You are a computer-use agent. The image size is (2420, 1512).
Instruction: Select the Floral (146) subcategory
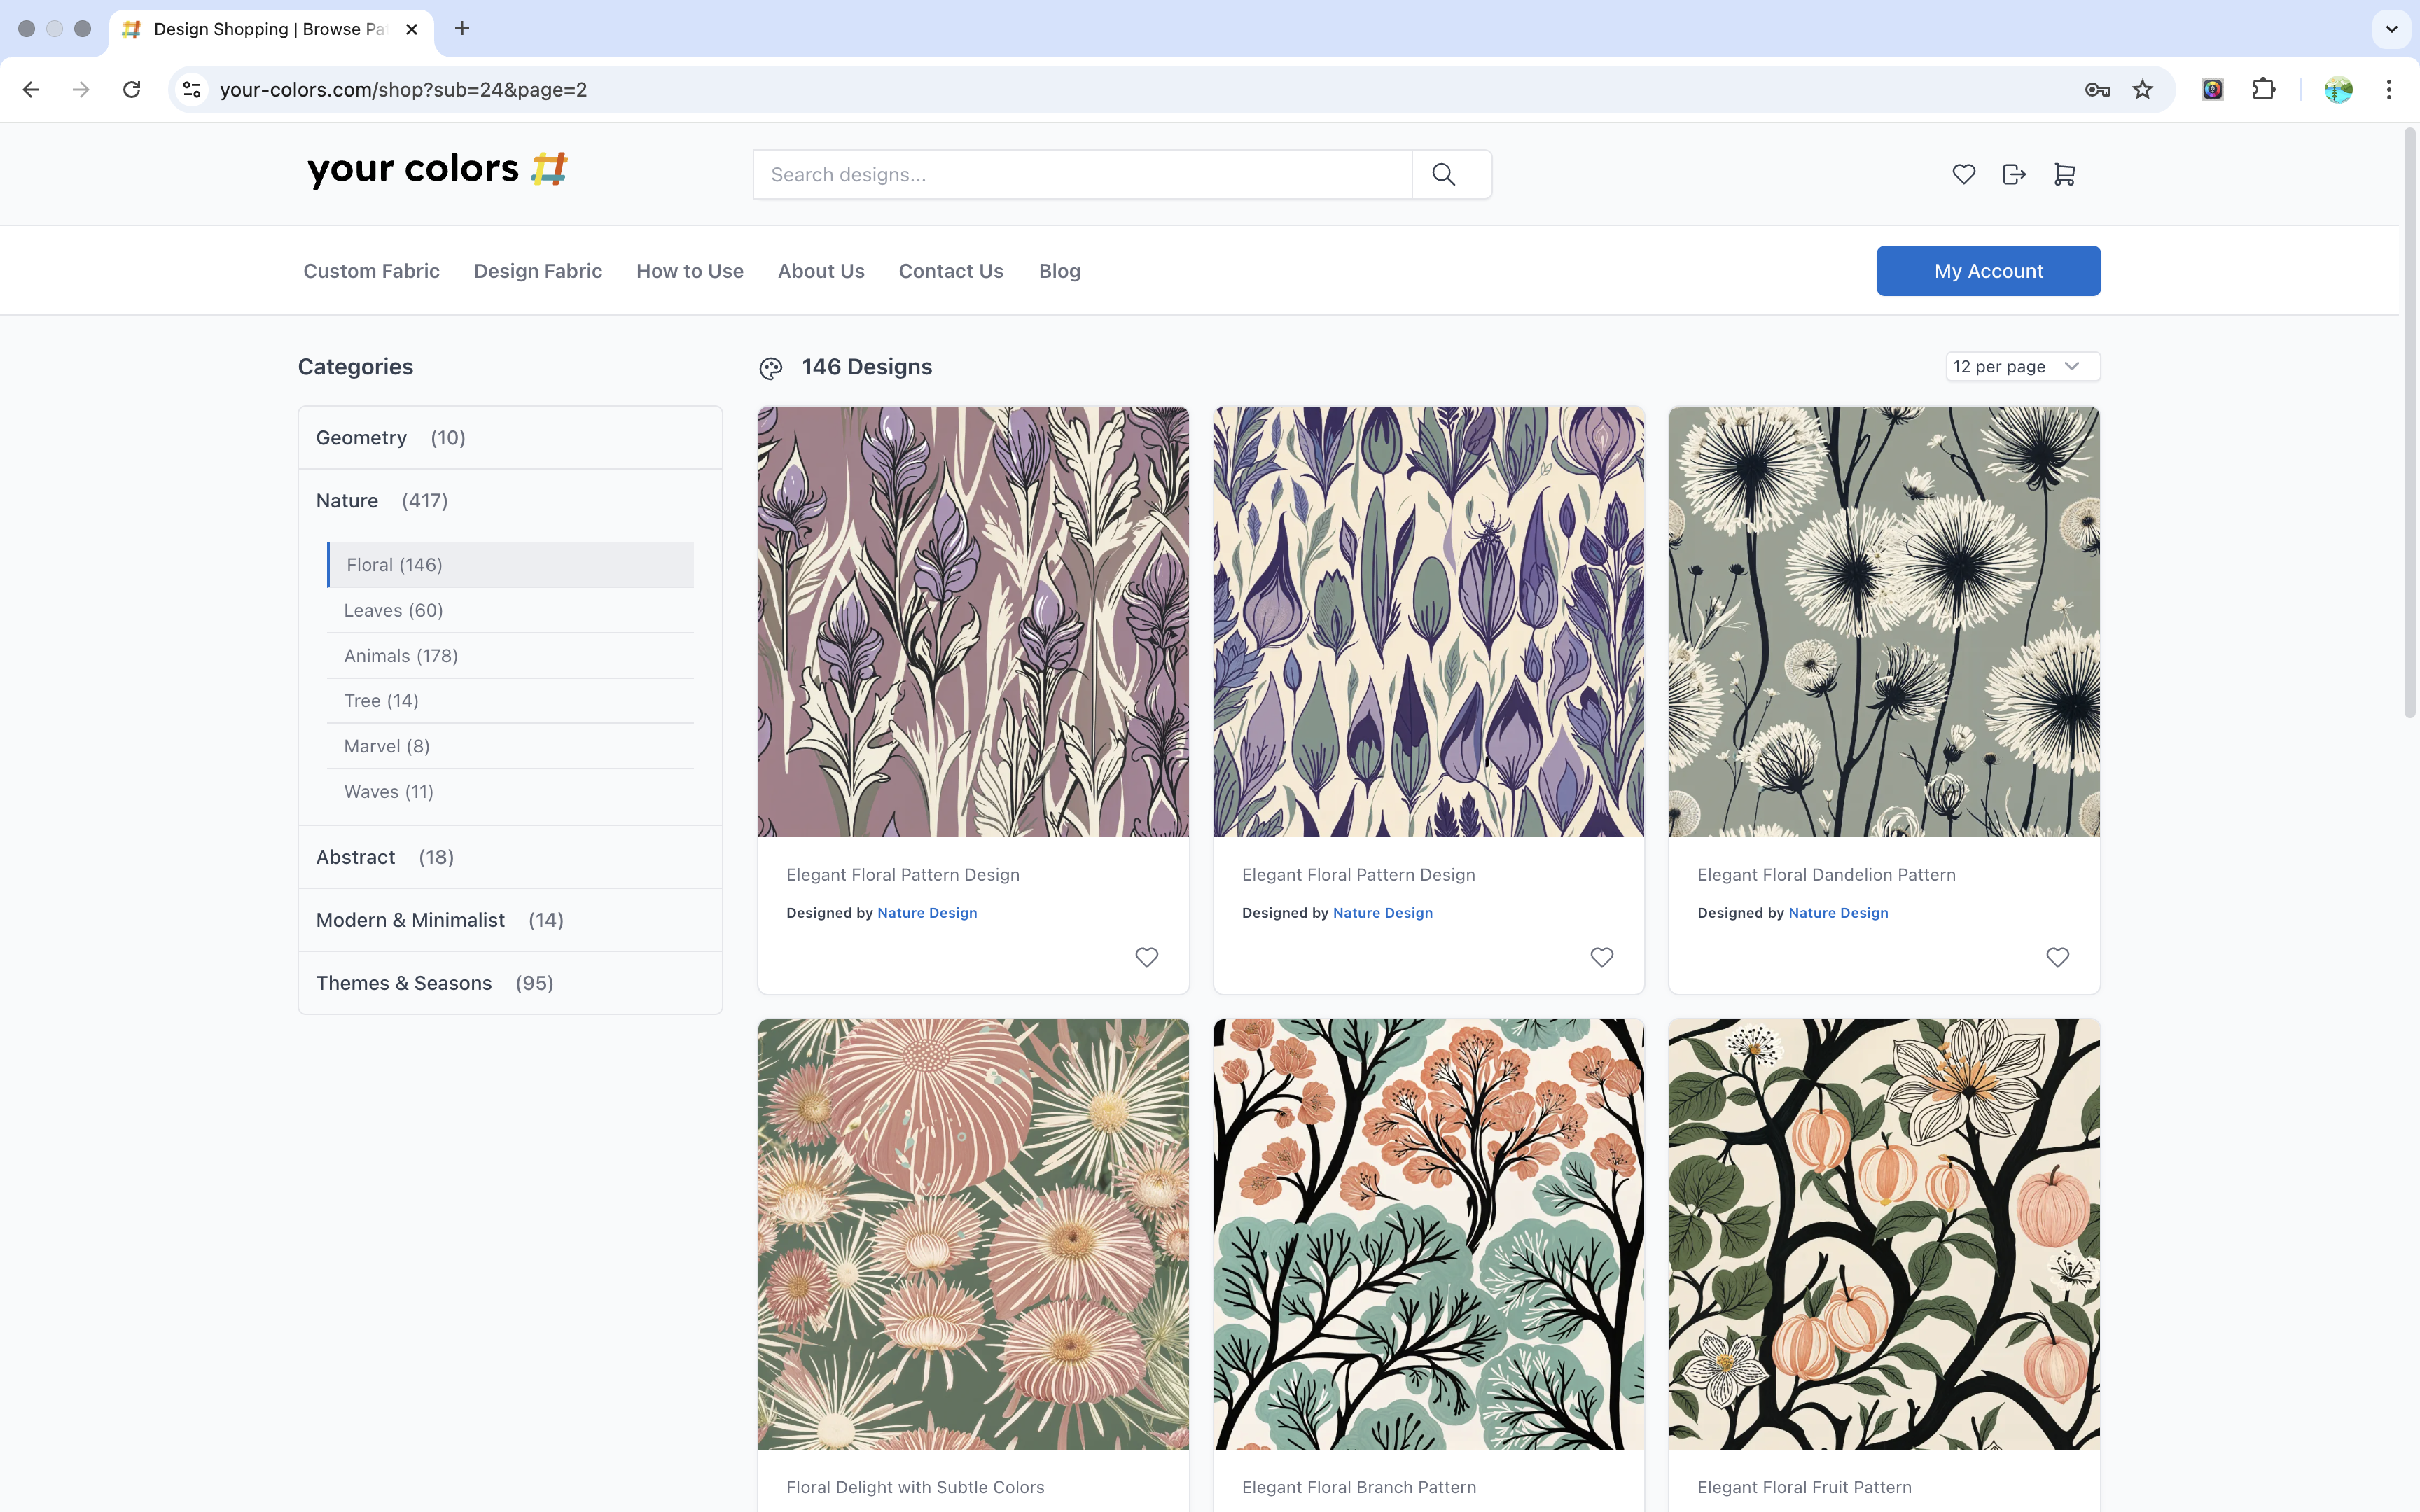click(393, 564)
